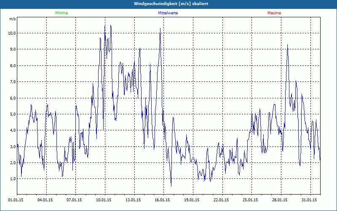Click the red Maxima legend label
337x211 pixels.
[x=274, y=13]
